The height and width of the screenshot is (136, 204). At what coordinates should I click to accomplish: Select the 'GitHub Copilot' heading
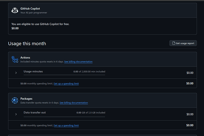click(30, 9)
